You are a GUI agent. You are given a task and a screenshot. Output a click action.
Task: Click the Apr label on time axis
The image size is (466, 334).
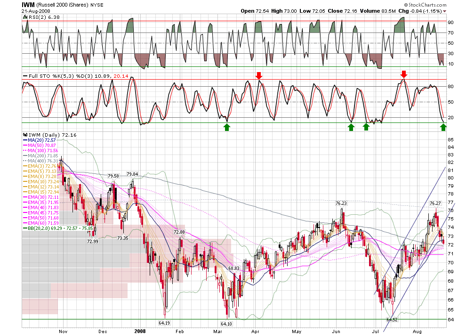pyautogui.click(x=255, y=331)
